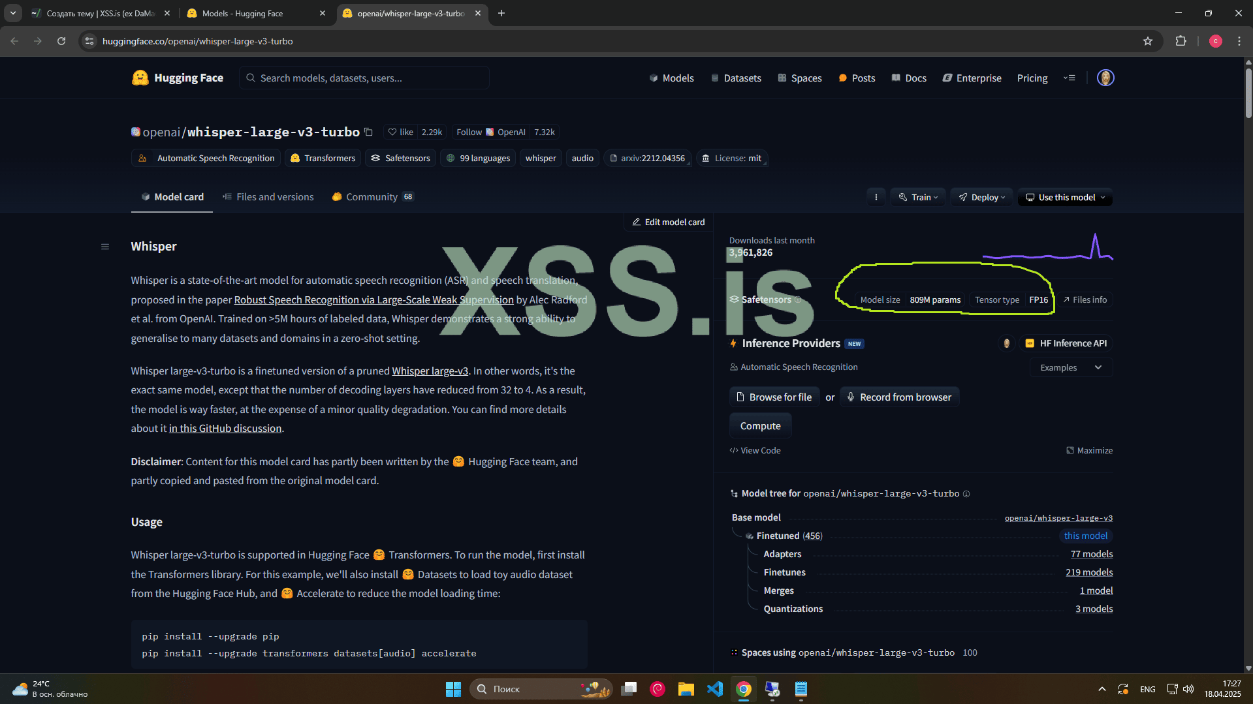Go back to the previous page
The height and width of the screenshot is (704, 1253).
pos(14,41)
